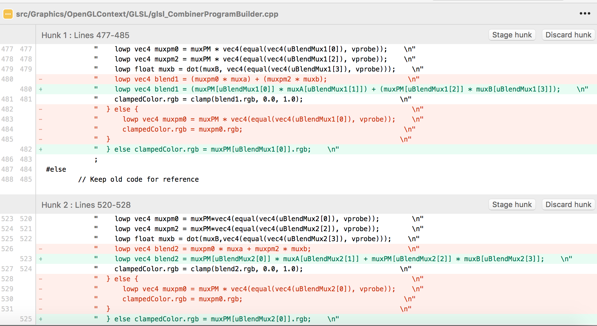This screenshot has width=597, height=326.
Task: Select line 478 muxpm2 uBlendMux1[2] code
Action: tap(316, 59)
